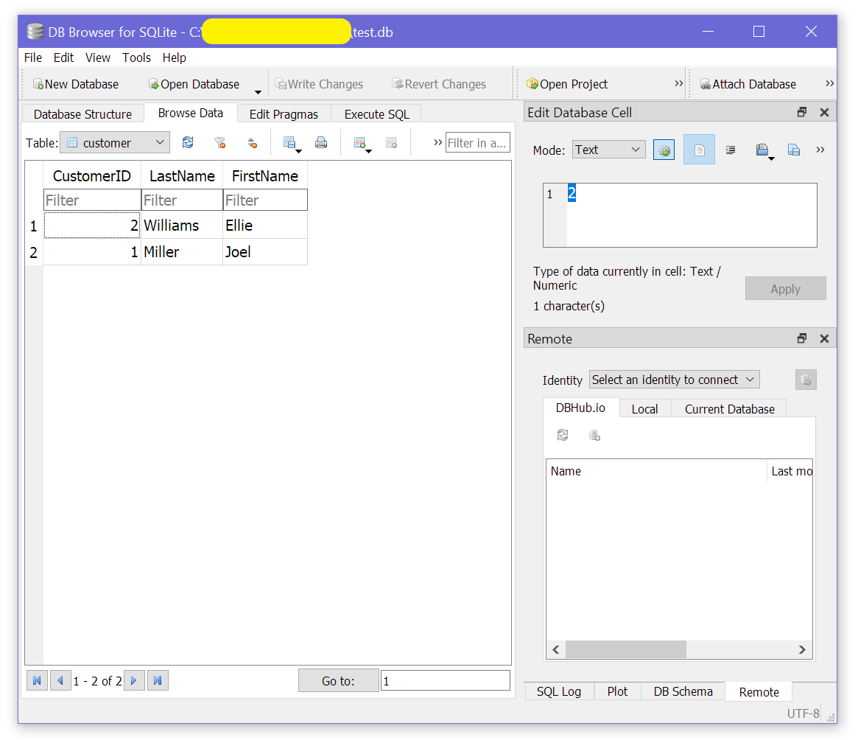This screenshot has width=858, height=740.
Task: Clear all filters icon
Action: [220, 143]
